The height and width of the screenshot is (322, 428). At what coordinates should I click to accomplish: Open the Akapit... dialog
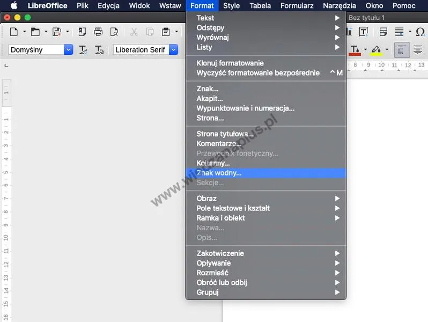(x=266, y=99)
